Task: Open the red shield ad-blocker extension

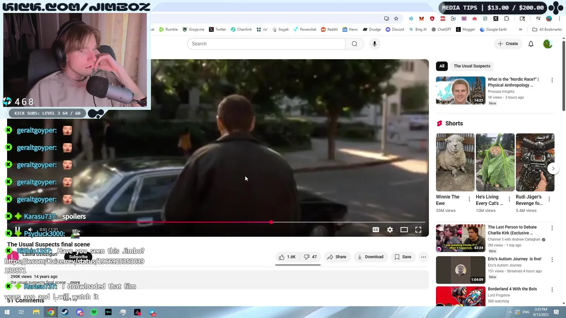Action: [432, 19]
